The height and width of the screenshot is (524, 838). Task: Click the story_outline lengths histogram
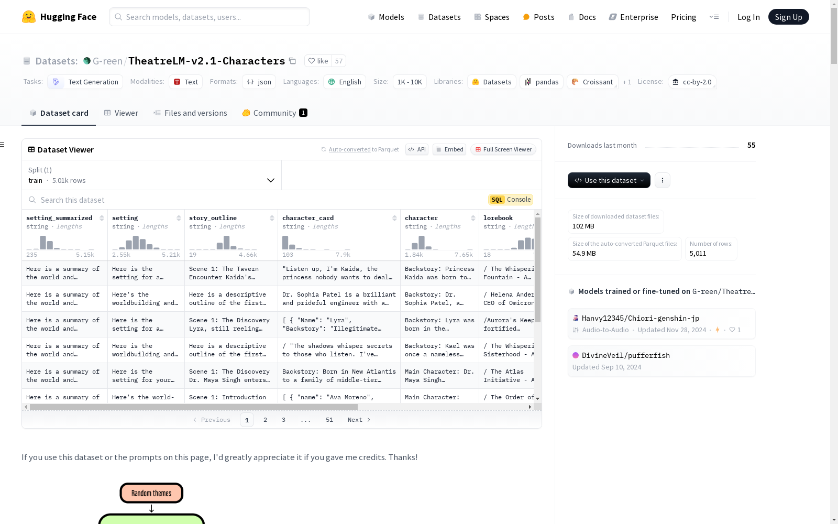(223, 243)
